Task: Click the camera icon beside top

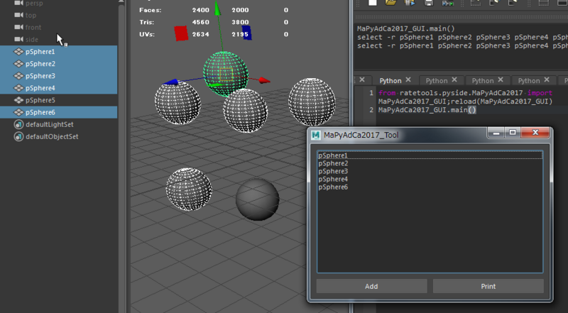Action: 19,15
